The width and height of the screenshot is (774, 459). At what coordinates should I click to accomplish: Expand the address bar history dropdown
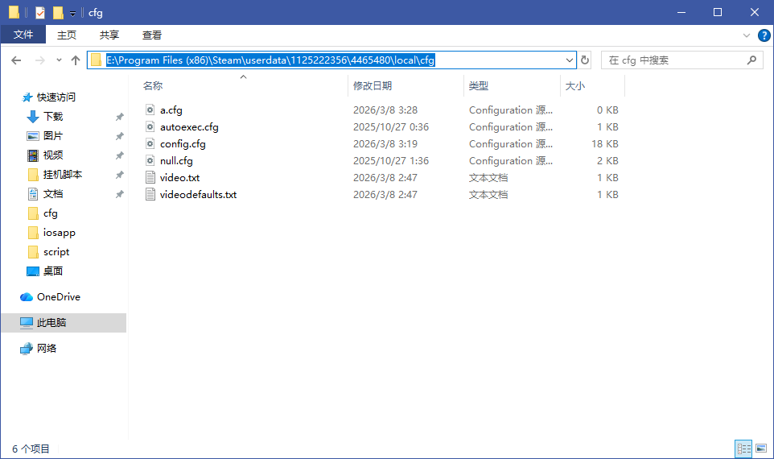pyautogui.click(x=570, y=60)
